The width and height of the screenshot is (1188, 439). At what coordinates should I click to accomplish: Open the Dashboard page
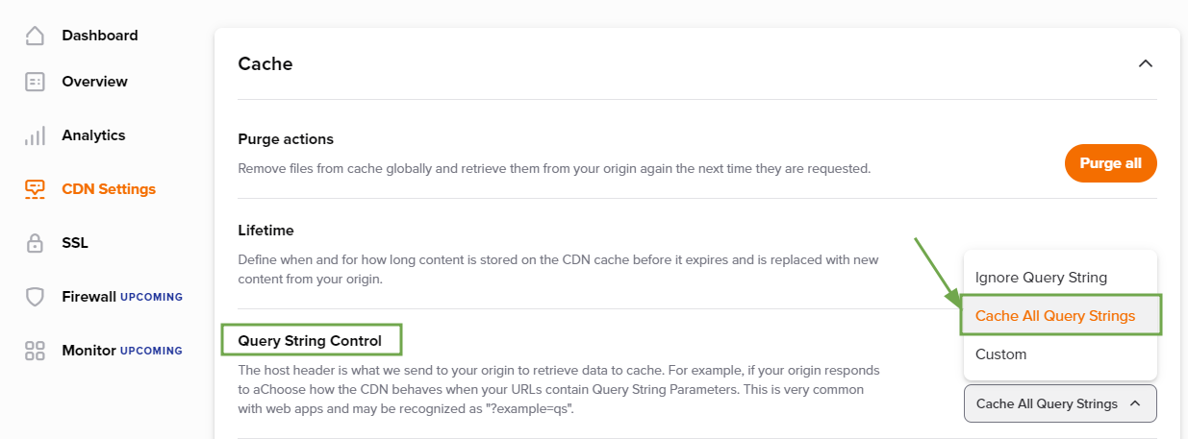coord(100,36)
